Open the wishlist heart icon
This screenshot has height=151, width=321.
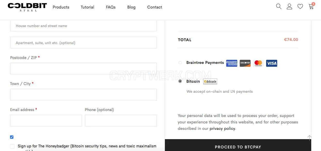pos(300,6)
